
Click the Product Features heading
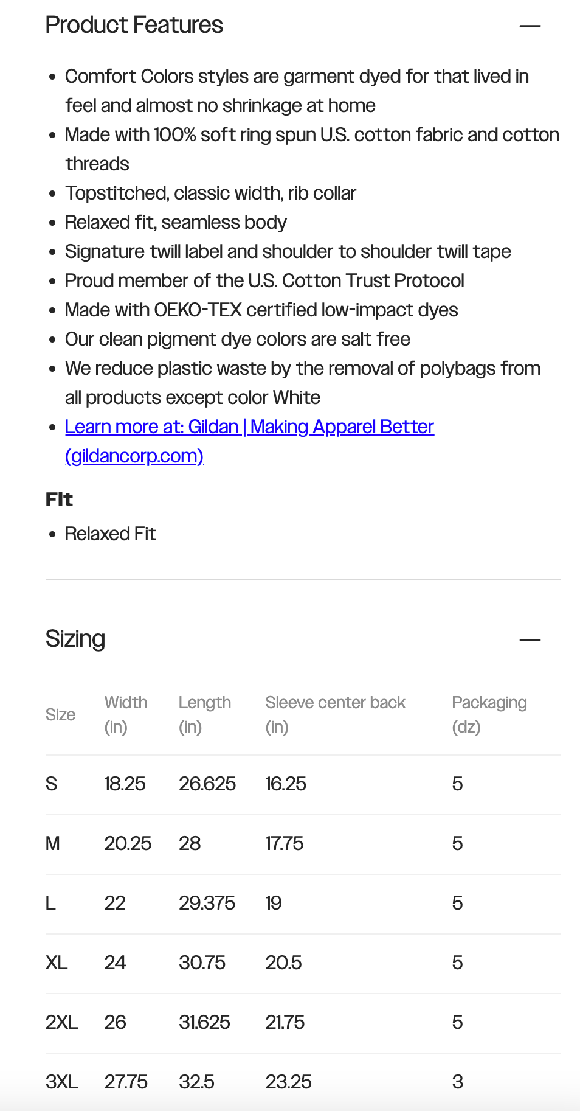[x=134, y=25]
